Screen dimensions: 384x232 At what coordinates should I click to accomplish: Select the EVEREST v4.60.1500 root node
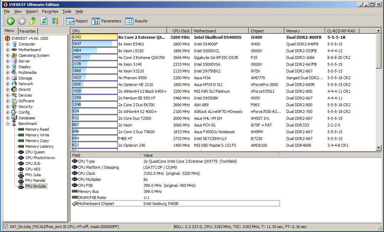click(x=30, y=38)
